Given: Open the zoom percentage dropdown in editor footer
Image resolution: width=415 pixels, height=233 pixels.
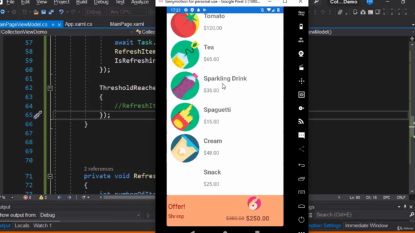Looking at the screenshot, I should pyautogui.click(x=12, y=197).
